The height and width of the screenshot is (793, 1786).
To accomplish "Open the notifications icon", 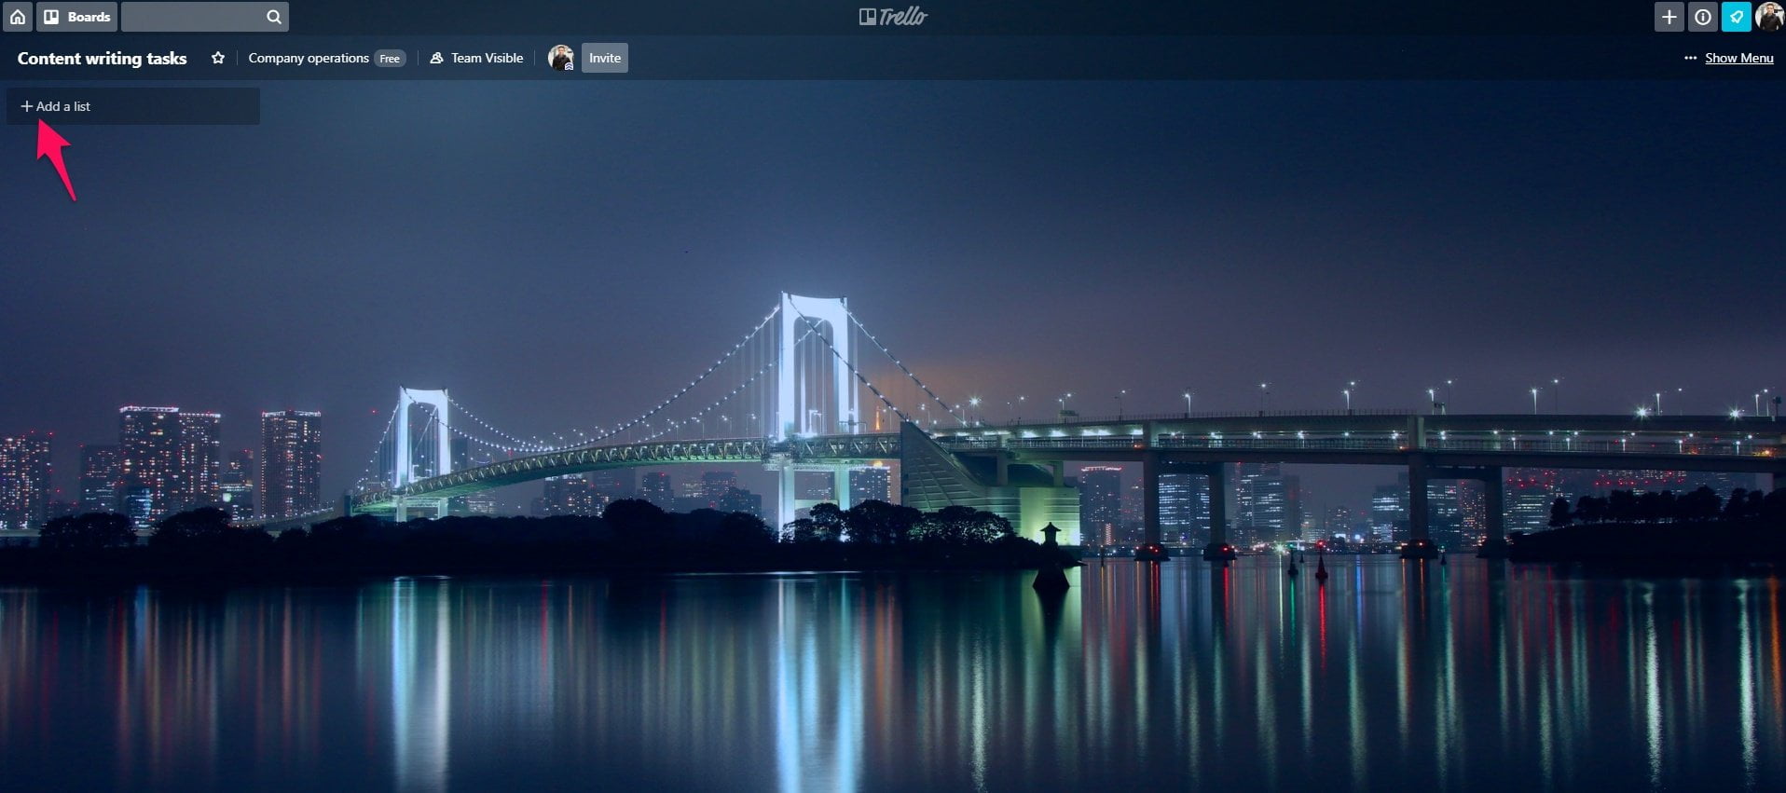I will (1736, 17).
